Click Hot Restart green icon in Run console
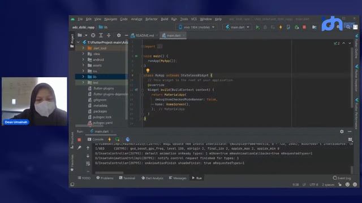Screen dimensions: 362x203 pyautogui.click(x=118, y=139)
